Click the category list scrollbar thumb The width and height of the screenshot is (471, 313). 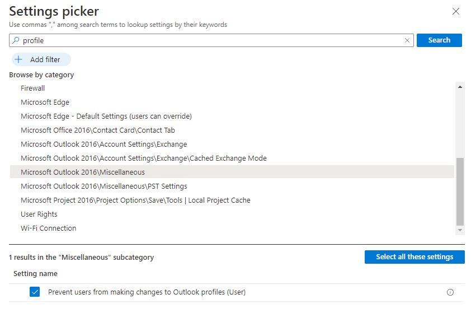[460, 191]
